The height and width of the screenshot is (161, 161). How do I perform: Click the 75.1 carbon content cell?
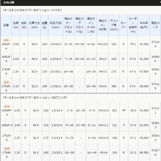(x=133, y=44)
